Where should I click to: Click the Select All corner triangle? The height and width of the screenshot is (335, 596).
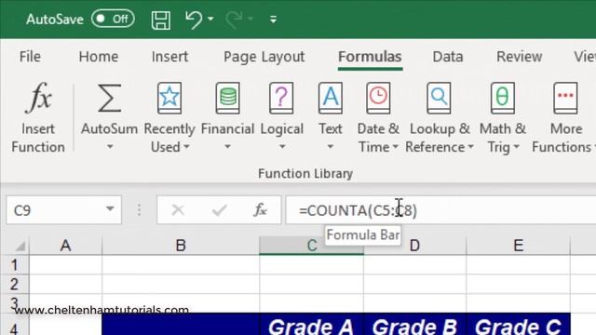pyautogui.click(x=20, y=246)
